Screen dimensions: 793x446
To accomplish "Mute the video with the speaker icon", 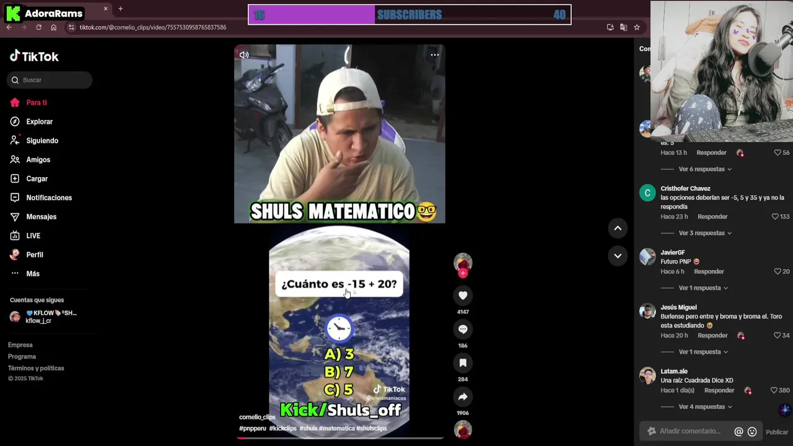I will click(x=244, y=55).
